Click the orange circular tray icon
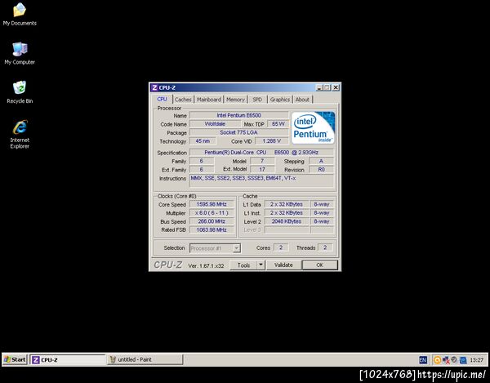This screenshot has width=490, height=383. [x=437, y=360]
